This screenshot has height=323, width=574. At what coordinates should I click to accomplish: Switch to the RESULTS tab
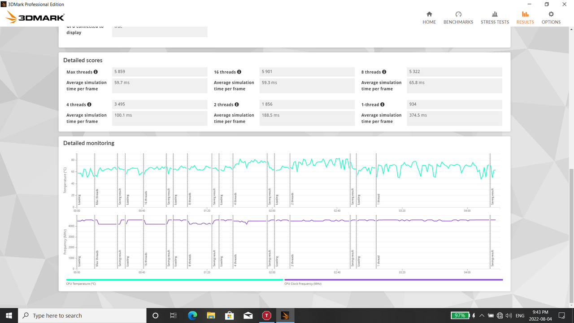(525, 17)
